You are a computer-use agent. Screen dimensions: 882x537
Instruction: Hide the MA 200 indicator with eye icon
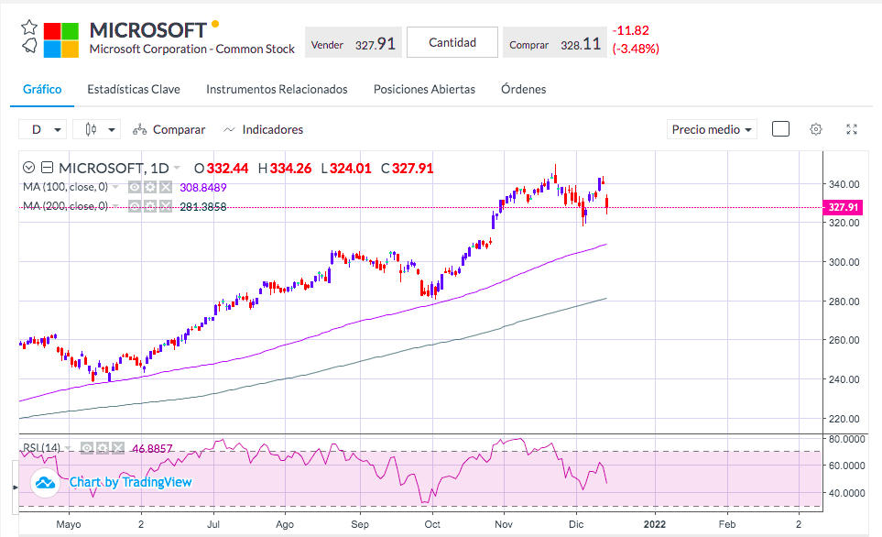pos(135,206)
